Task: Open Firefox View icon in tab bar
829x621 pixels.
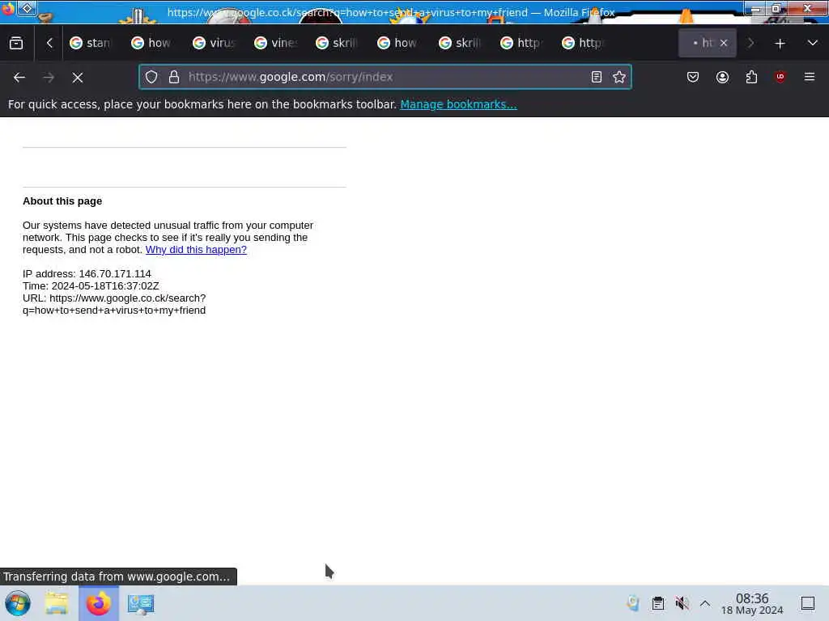Action: point(16,43)
